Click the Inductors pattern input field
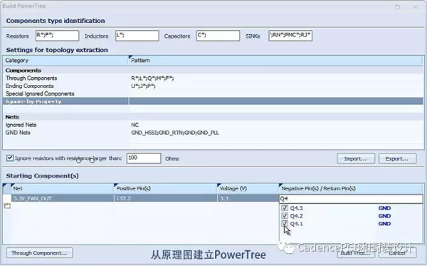 (x=137, y=36)
